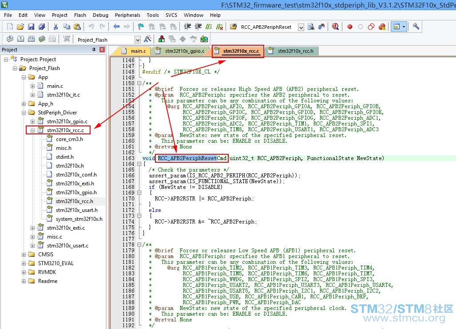Collapse the StdPeriph_Driver group
This screenshot has height=329, width=456.
[x=24, y=113]
